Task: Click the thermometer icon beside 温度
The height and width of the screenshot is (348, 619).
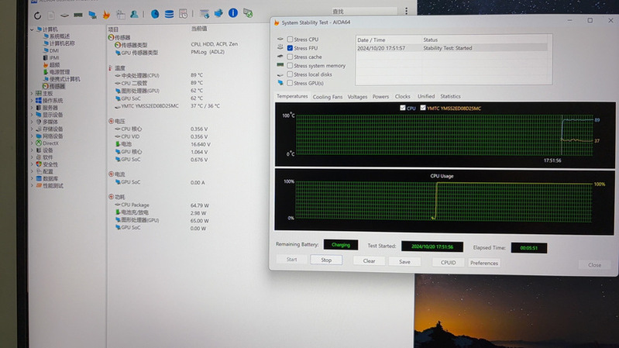Action: click(110, 68)
